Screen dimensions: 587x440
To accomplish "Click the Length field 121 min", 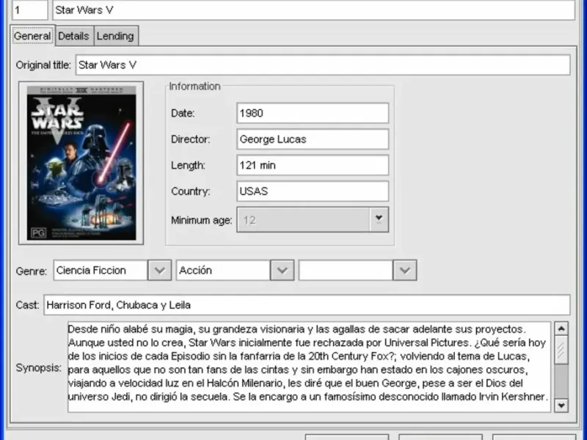I will tap(313, 165).
